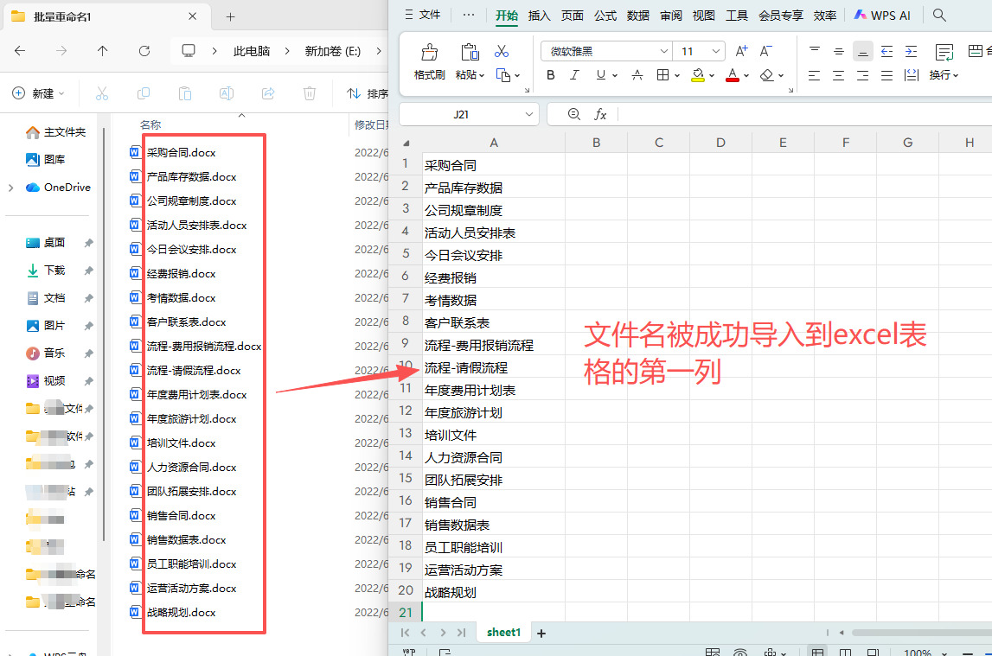Click the zoom magnifier icon in formula bar
The image size is (992, 656).
click(573, 114)
